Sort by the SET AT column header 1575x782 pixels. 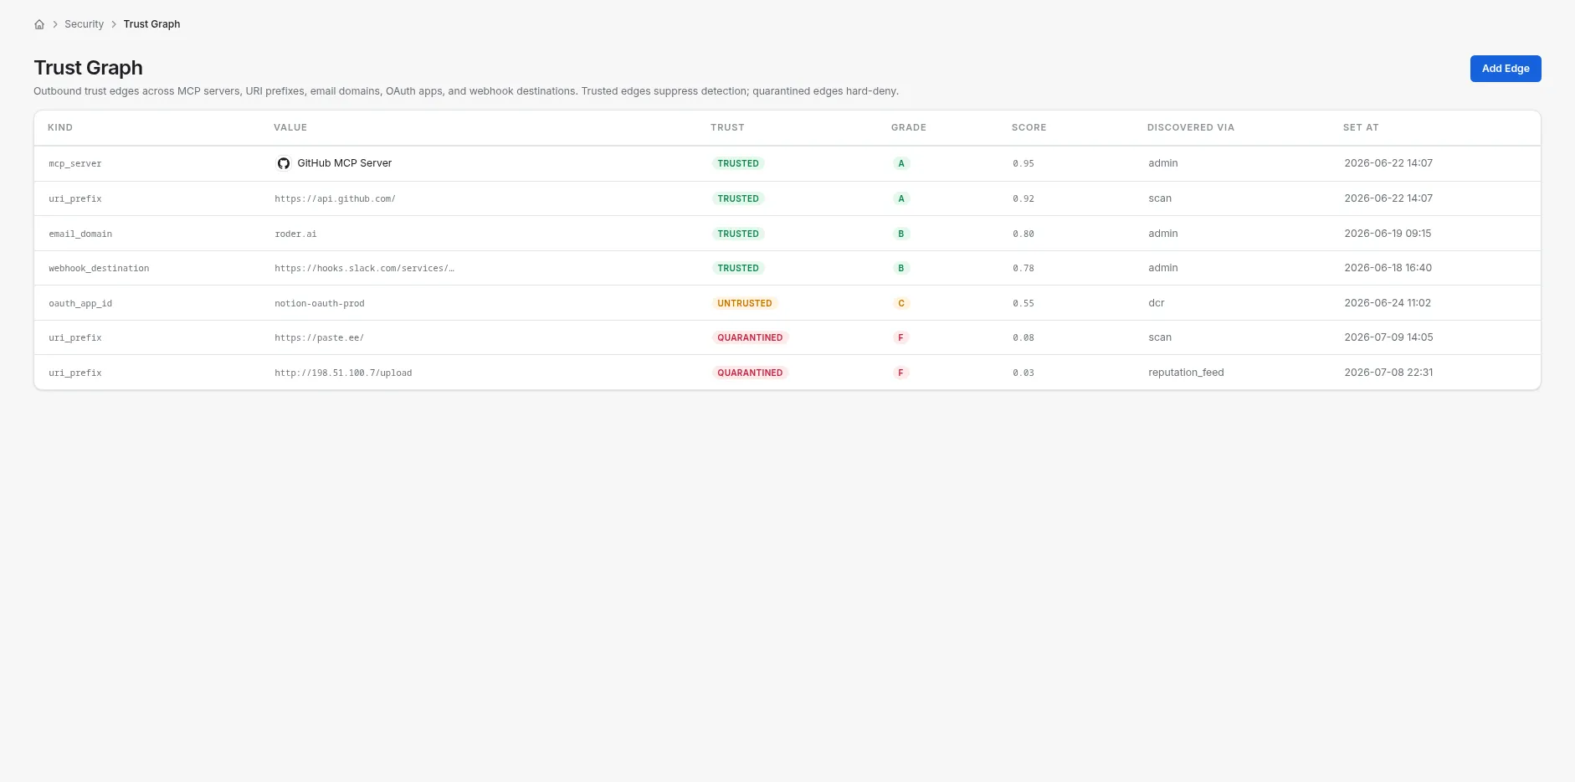[x=1361, y=127]
